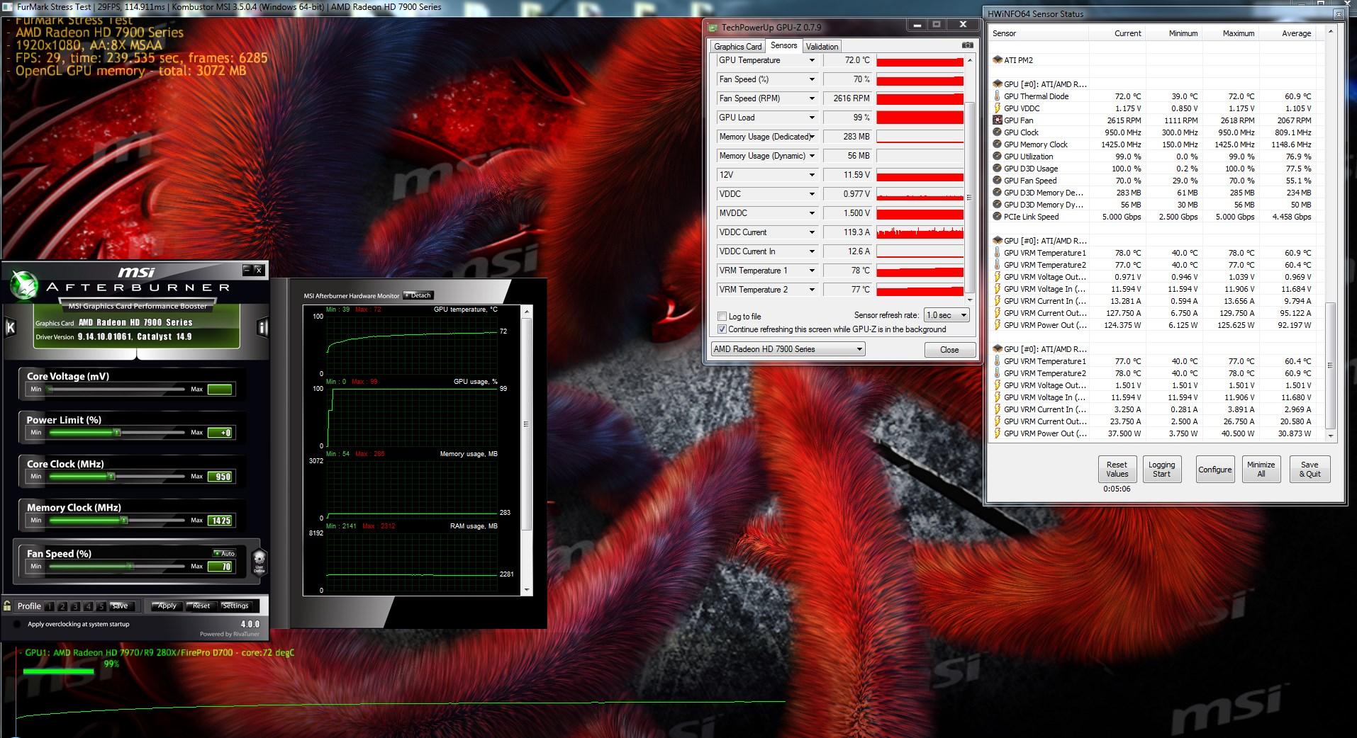This screenshot has height=738, width=1357.
Task: Toggle the fan speed Auto button
Action: click(x=224, y=553)
